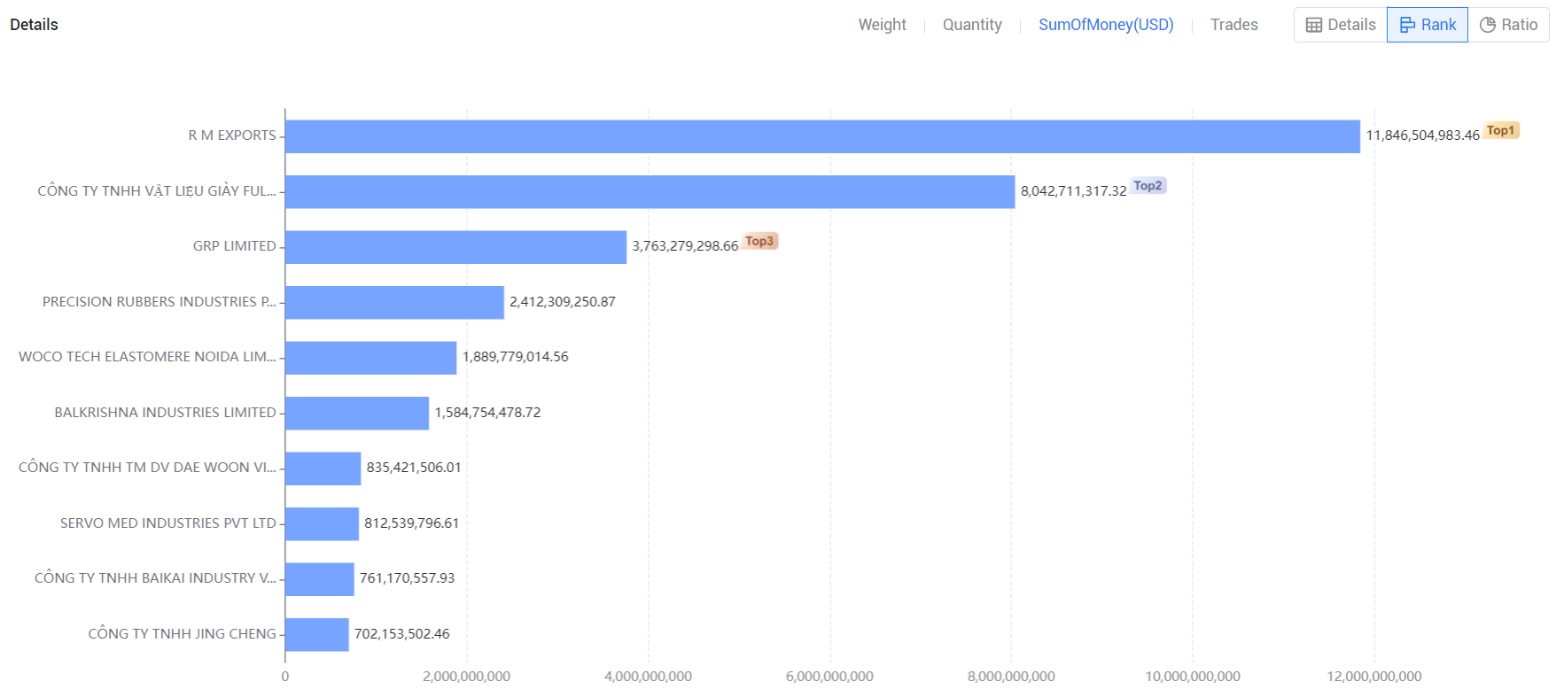Click the SERVO MED INDUSTRIES bar
The height and width of the screenshot is (697, 1564).
[x=322, y=524]
